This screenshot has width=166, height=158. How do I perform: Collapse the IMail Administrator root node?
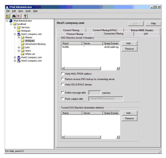[x=7, y=21]
